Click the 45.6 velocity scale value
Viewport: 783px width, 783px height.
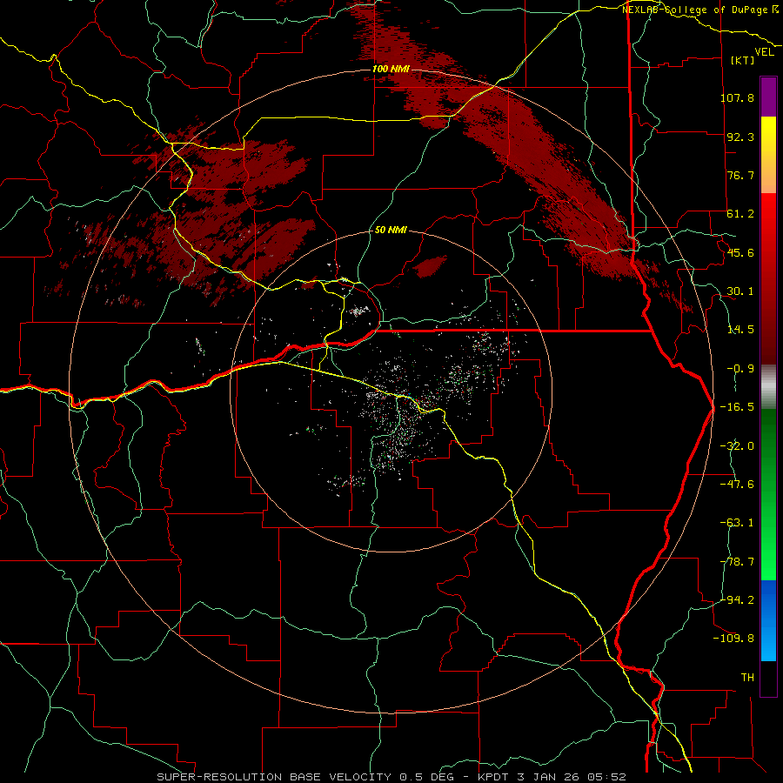click(740, 252)
